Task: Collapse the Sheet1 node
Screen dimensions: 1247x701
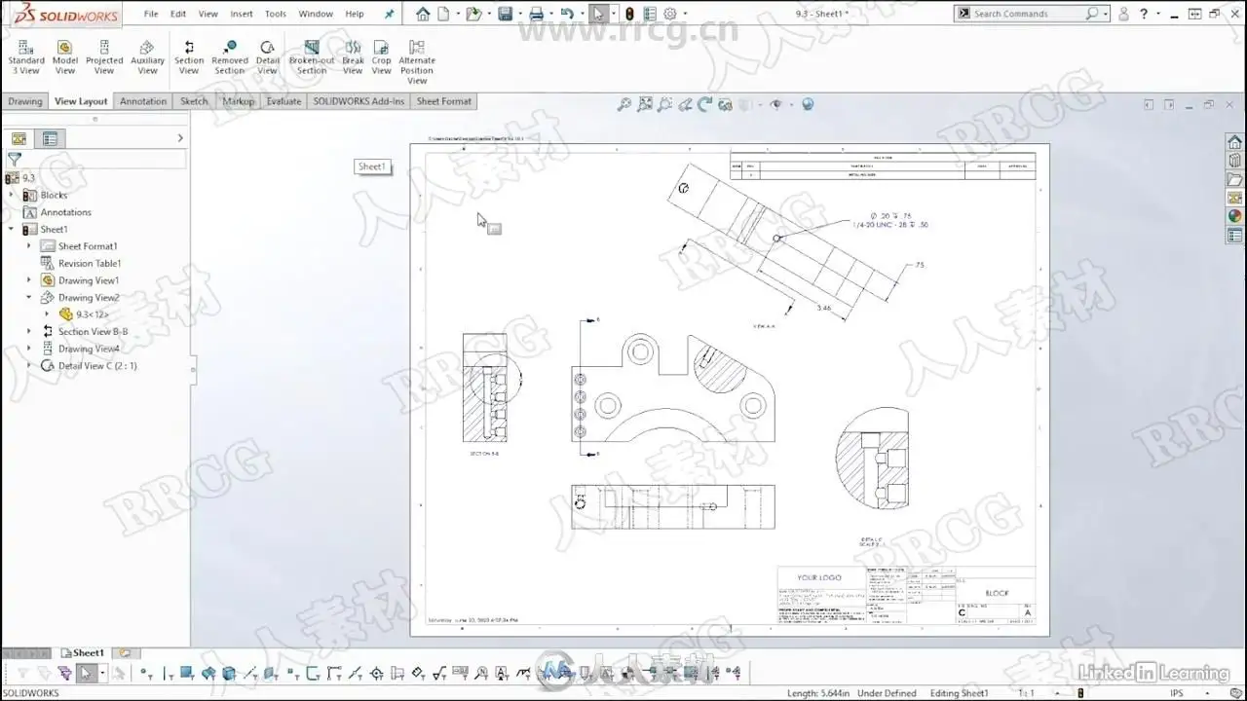Action: (12, 229)
